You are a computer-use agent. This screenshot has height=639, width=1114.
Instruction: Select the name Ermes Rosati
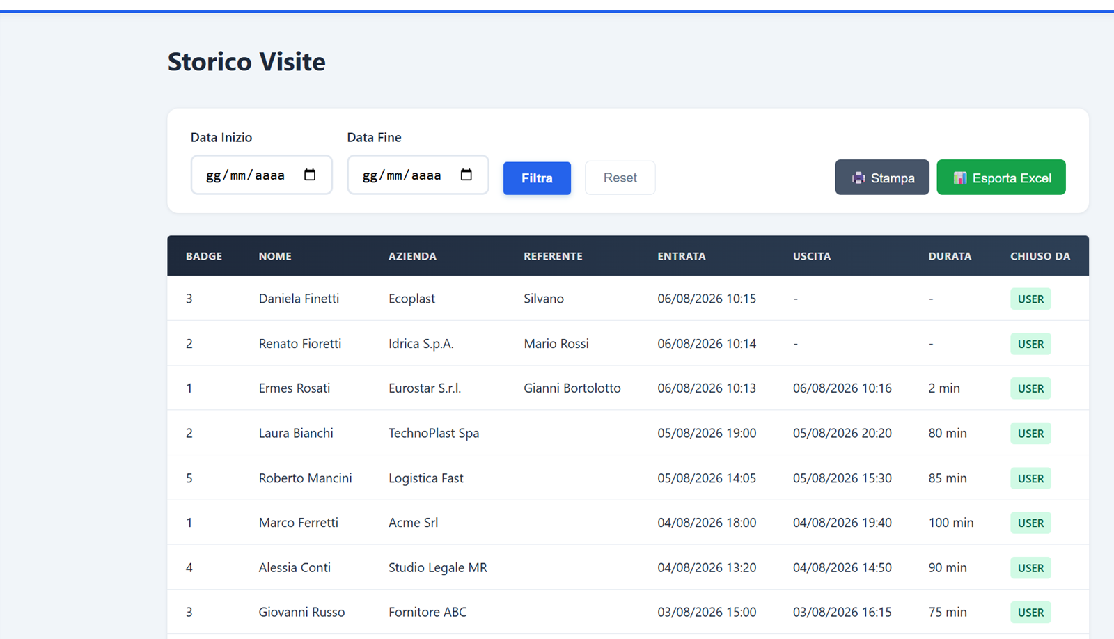[295, 388]
